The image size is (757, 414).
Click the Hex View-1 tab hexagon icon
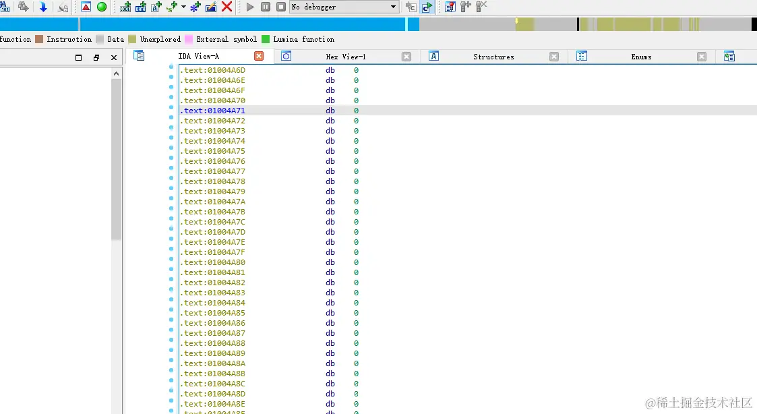pyautogui.click(x=286, y=56)
